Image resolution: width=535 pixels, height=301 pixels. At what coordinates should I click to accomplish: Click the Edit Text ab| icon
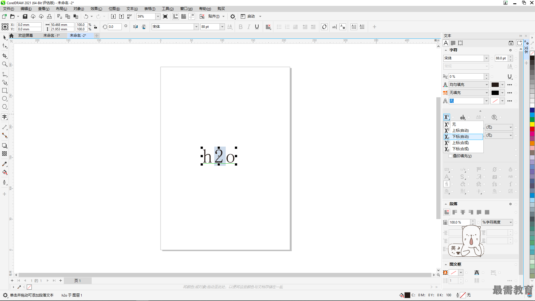[334, 27]
